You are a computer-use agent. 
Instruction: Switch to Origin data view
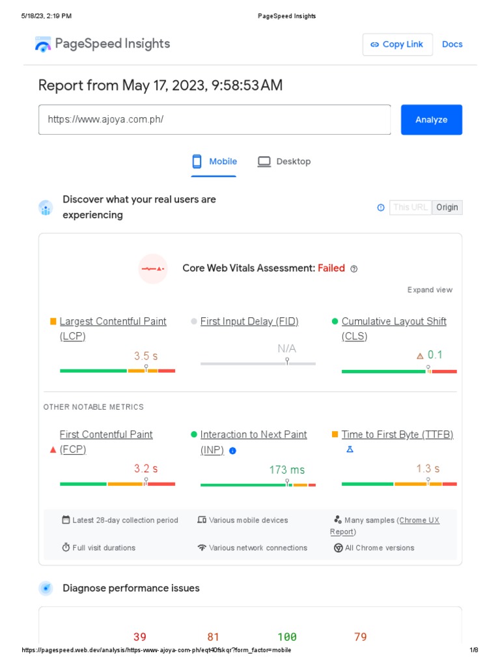pyautogui.click(x=447, y=208)
